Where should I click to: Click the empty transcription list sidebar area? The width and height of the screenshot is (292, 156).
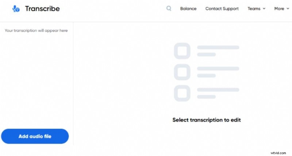36,80
